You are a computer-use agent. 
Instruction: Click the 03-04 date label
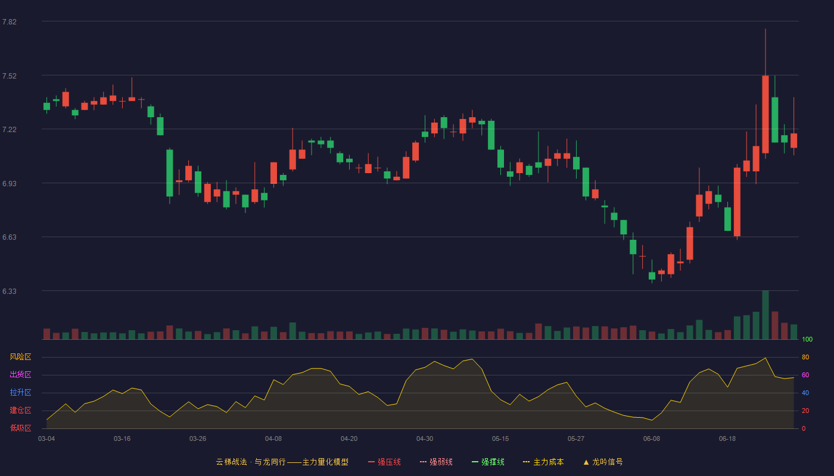pyautogui.click(x=46, y=439)
